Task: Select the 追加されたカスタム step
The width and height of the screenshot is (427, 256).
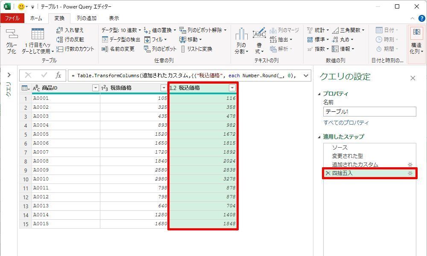Action: pos(355,165)
